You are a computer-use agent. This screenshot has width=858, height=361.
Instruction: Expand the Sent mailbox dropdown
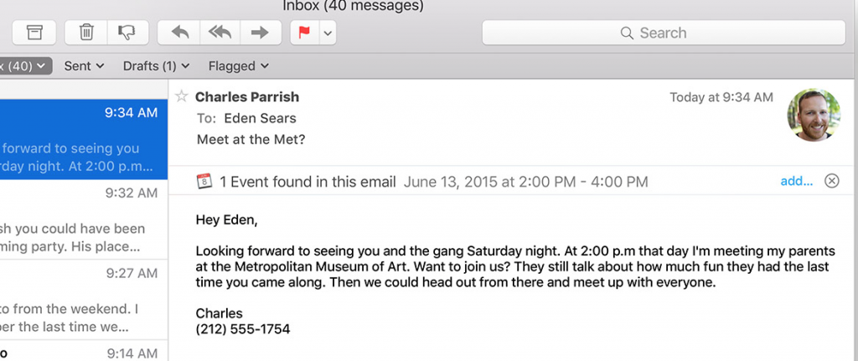click(x=84, y=66)
